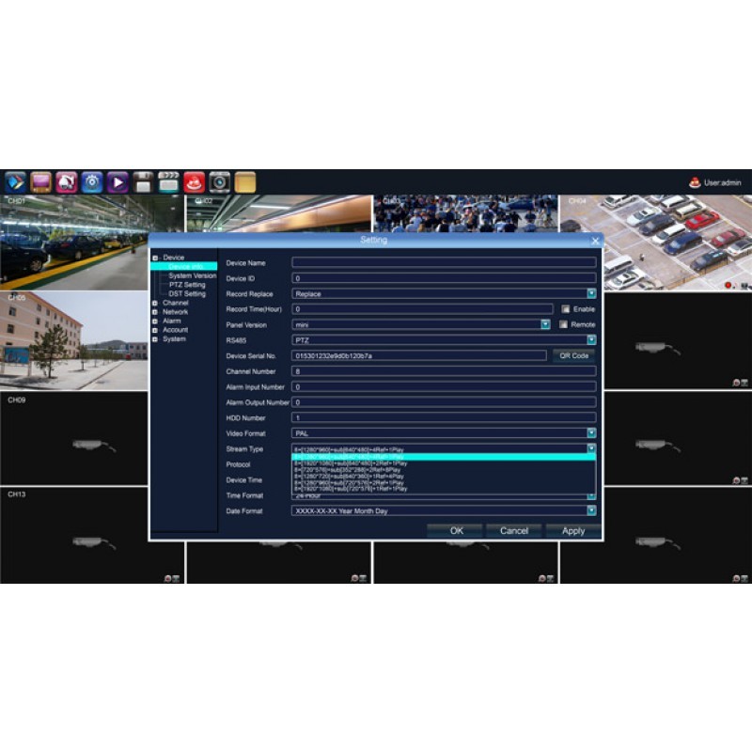Viewport: 752px width, 752px height.
Task: Click the film clapperboard record icon
Action: click(x=168, y=182)
